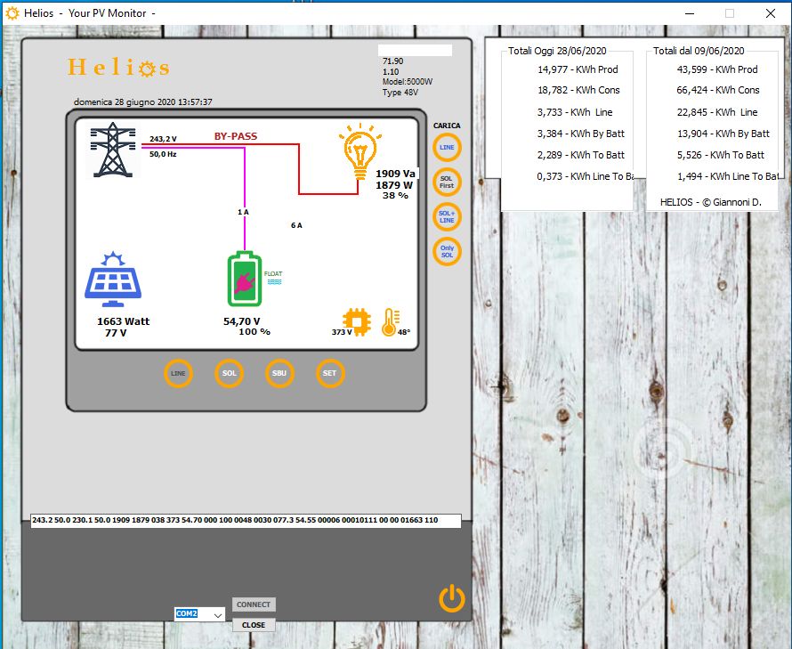792x649 pixels.
Task: Select Only SOL charge mode button
Action: [x=447, y=251]
